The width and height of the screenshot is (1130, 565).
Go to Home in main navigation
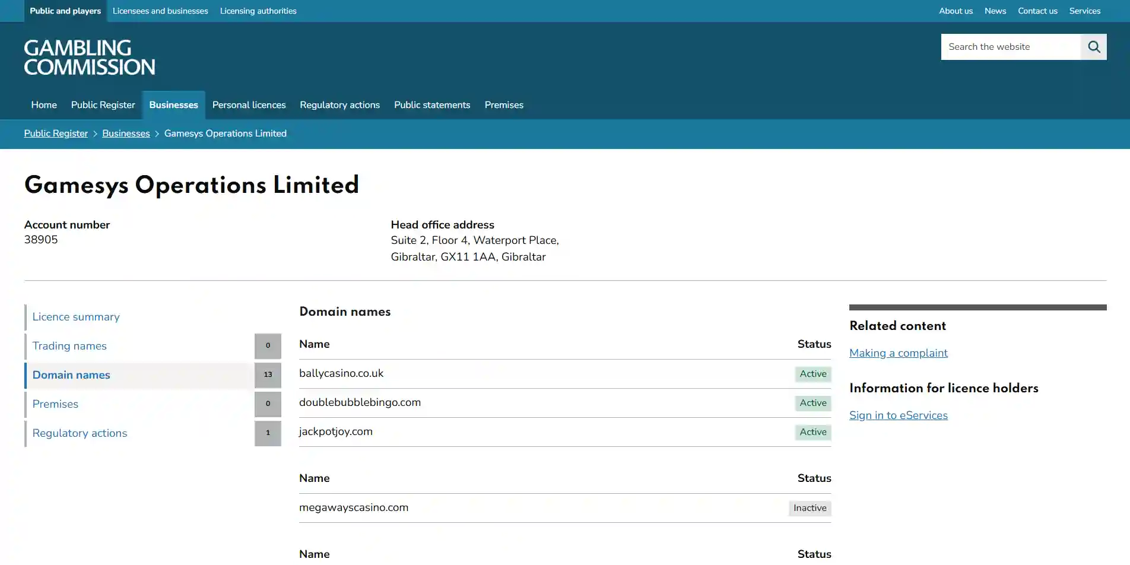click(x=44, y=105)
